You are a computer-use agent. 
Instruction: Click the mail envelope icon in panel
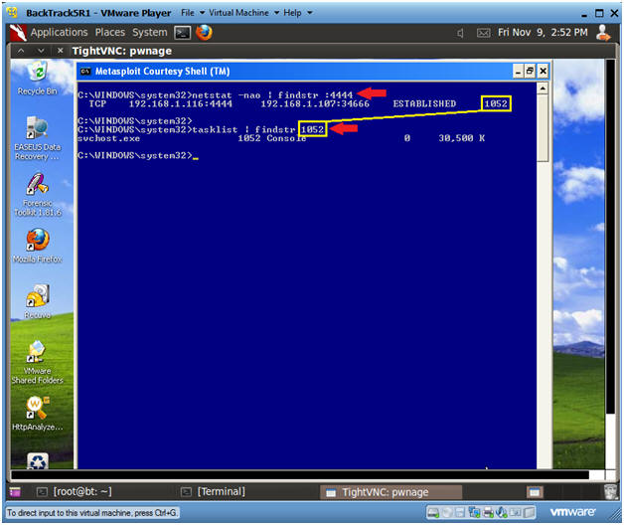point(483,33)
